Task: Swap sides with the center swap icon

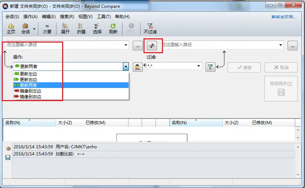Action: point(152,46)
